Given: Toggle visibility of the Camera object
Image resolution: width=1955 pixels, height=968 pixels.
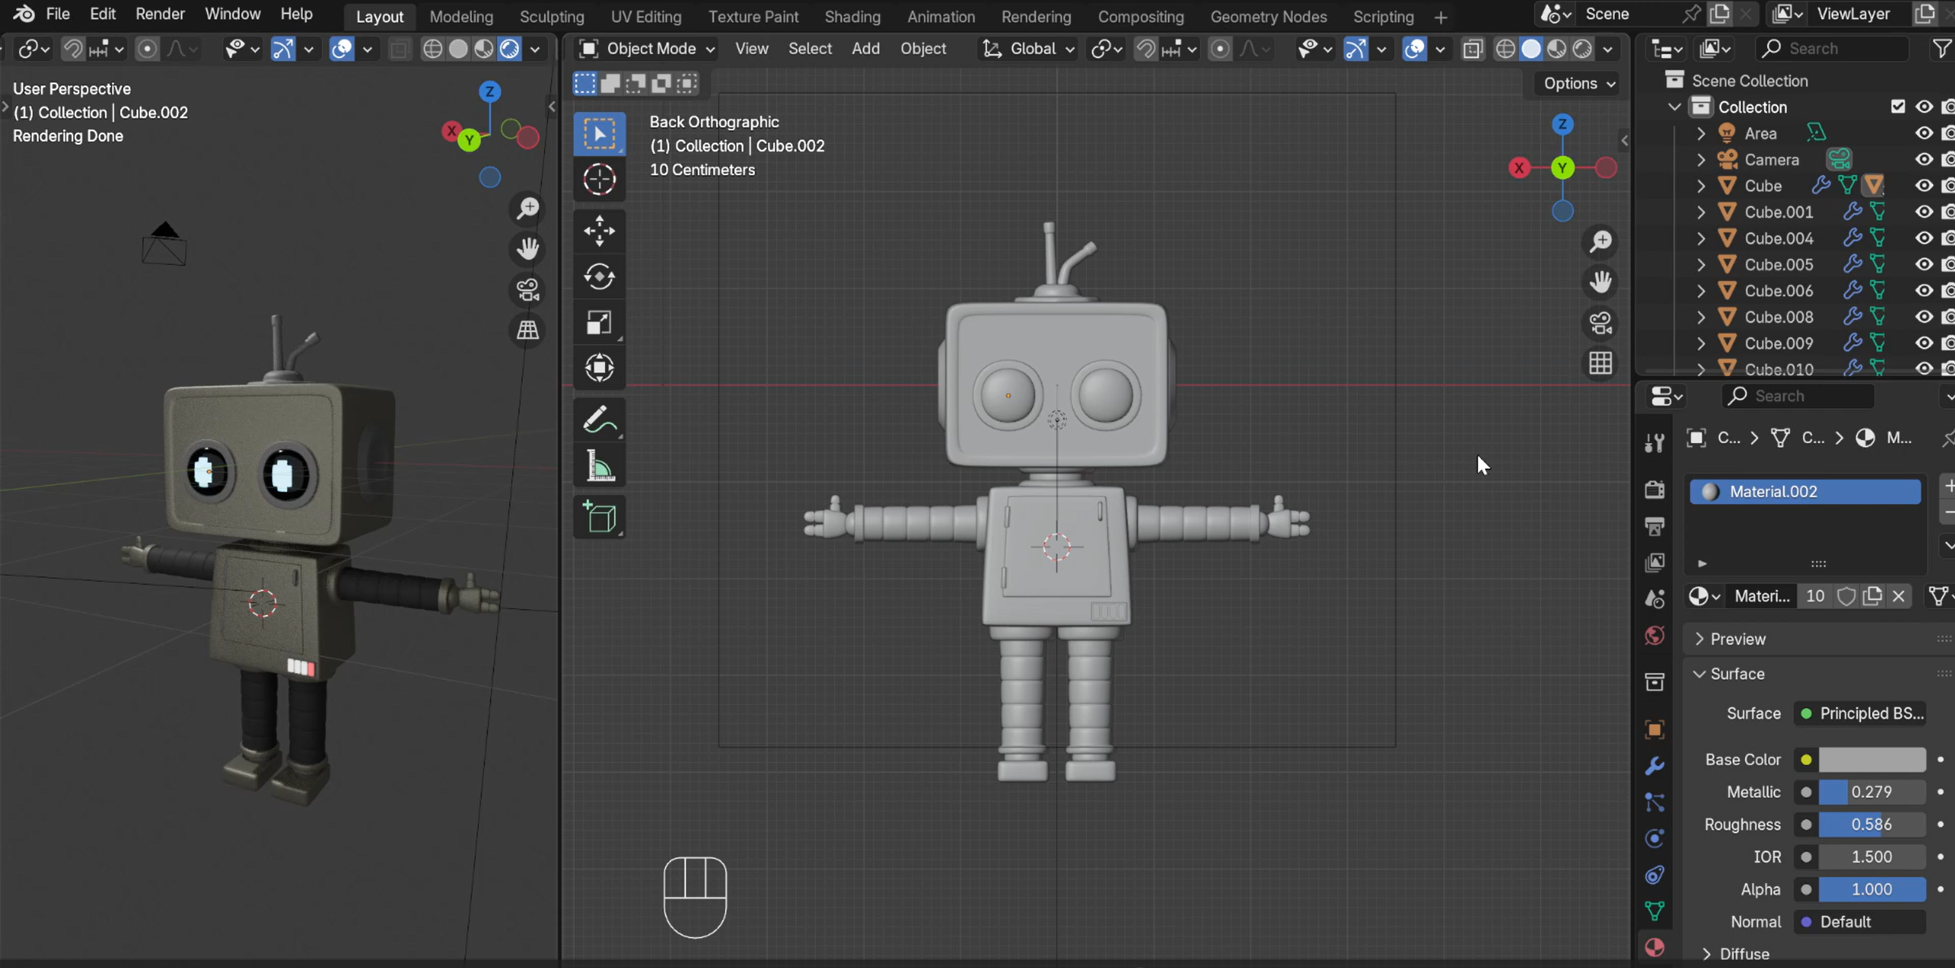Looking at the screenshot, I should point(1924,160).
